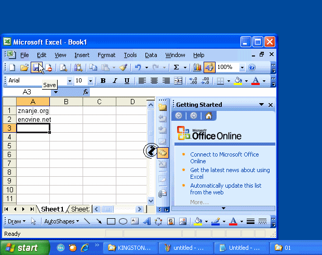Open Print Preview from the toolbar
The height and width of the screenshot is (255, 322).
[x=63, y=67]
